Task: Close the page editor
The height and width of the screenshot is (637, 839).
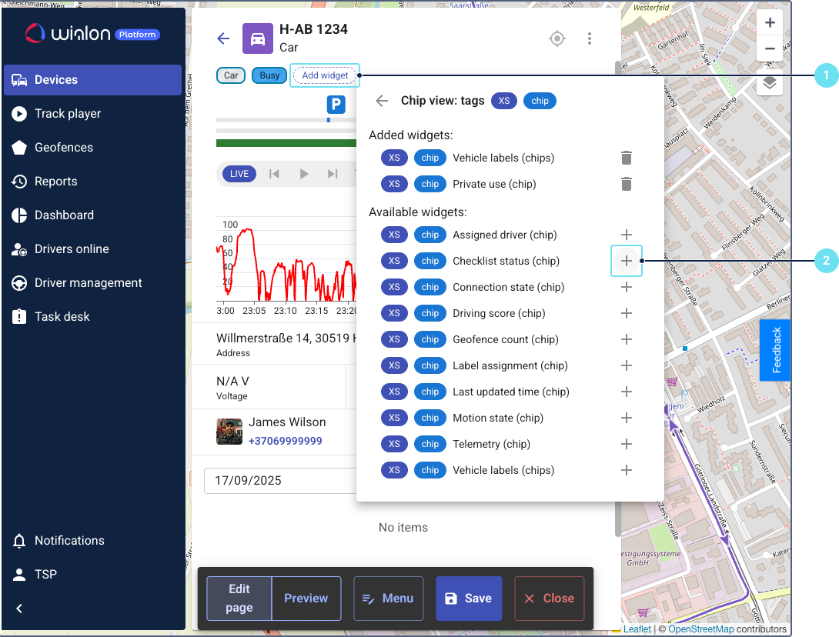Action: (550, 598)
